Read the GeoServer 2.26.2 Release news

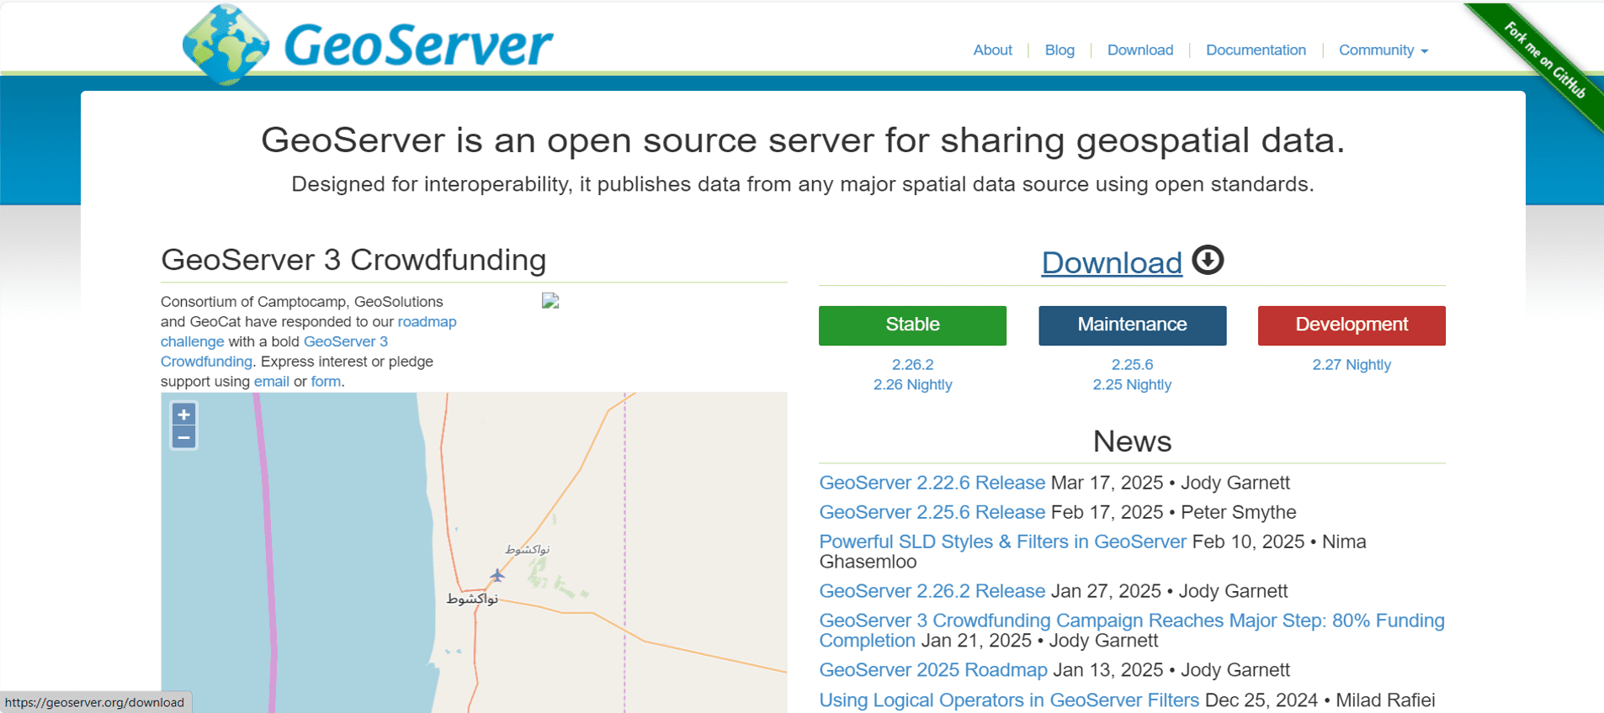pos(932,591)
